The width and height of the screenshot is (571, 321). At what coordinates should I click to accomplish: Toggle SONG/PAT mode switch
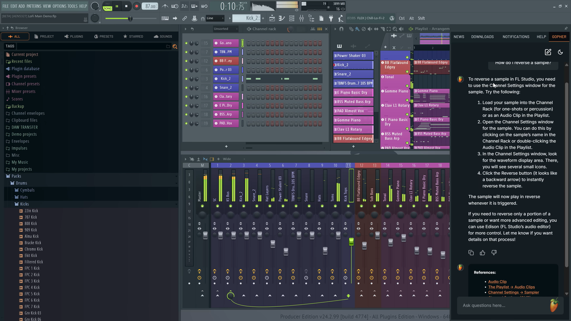coord(108,6)
